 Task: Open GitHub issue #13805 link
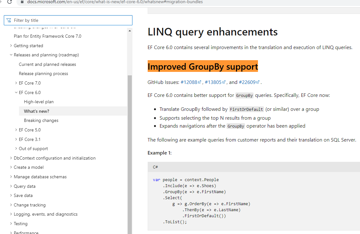[215, 82]
